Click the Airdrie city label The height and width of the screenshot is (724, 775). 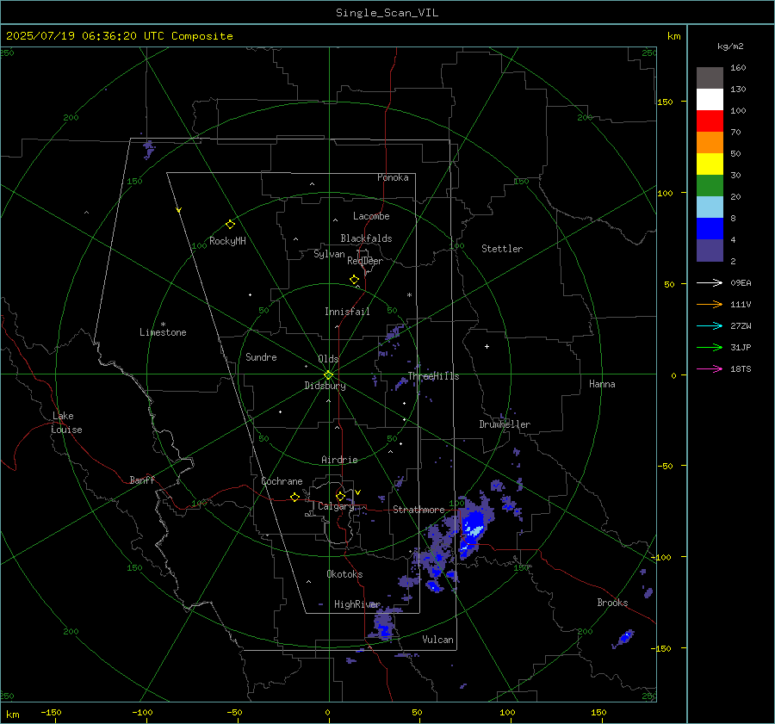(x=339, y=460)
